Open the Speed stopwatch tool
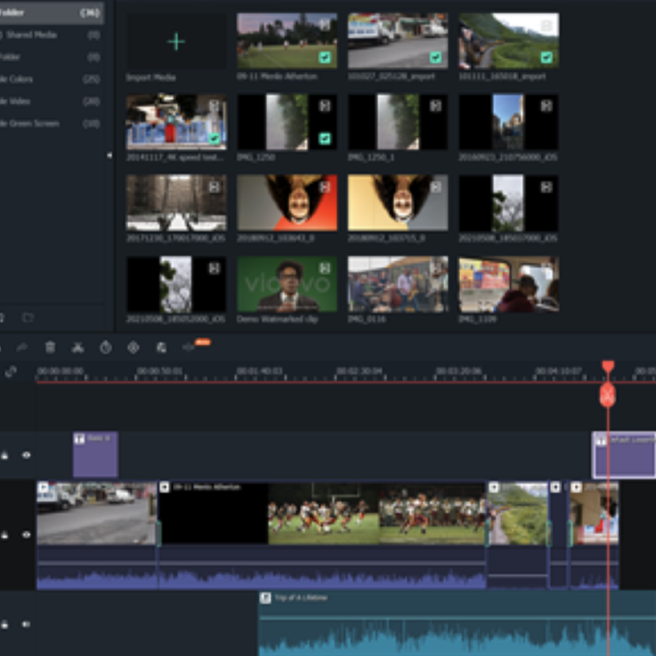The width and height of the screenshot is (656, 656). (x=106, y=347)
